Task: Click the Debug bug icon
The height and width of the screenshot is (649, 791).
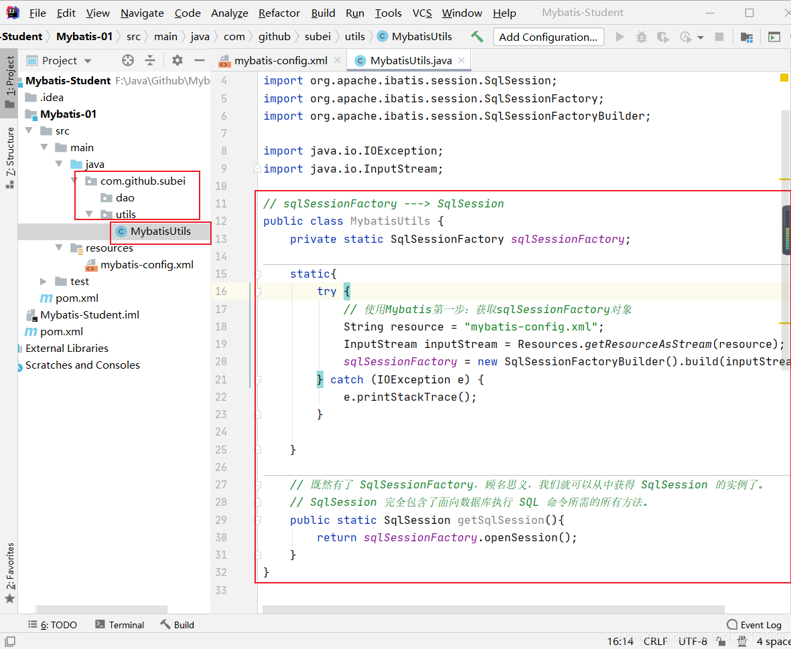Action: point(641,37)
